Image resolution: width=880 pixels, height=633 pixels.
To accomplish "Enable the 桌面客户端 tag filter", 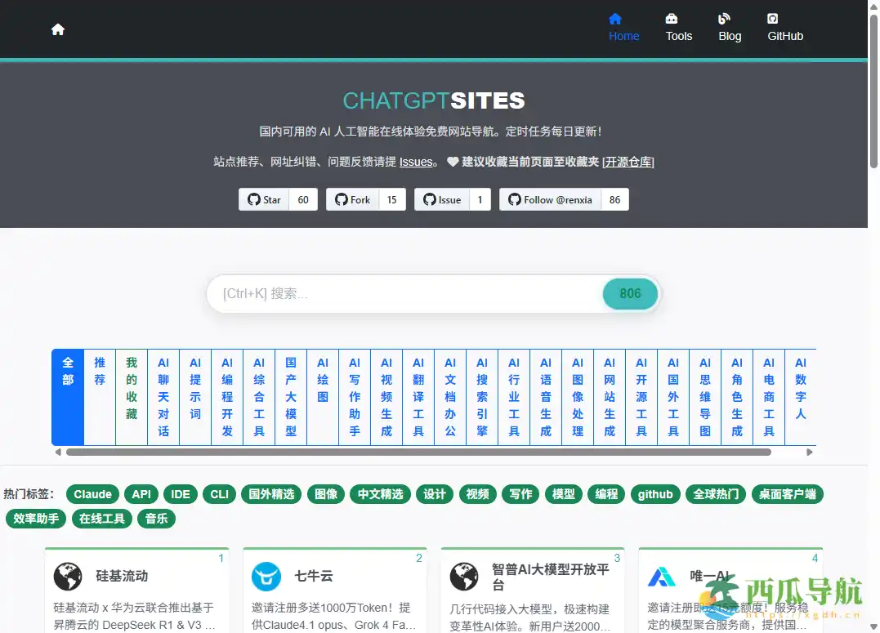I will pyautogui.click(x=787, y=494).
